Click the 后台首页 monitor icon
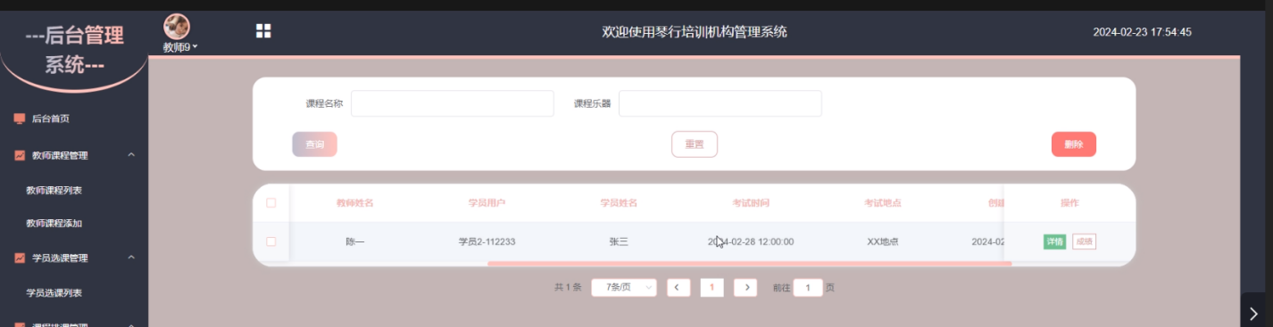Image resolution: width=1273 pixels, height=327 pixels. tap(20, 119)
